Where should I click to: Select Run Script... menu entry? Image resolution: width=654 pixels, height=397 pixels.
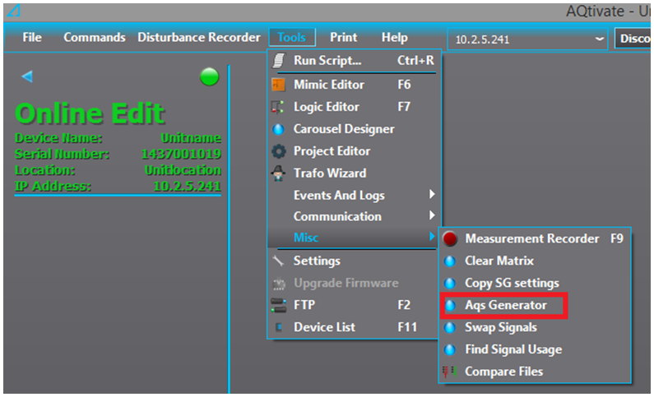click(x=354, y=61)
